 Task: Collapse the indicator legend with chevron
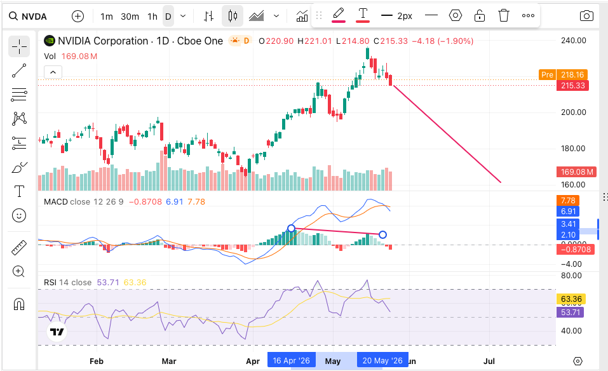[x=53, y=72]
